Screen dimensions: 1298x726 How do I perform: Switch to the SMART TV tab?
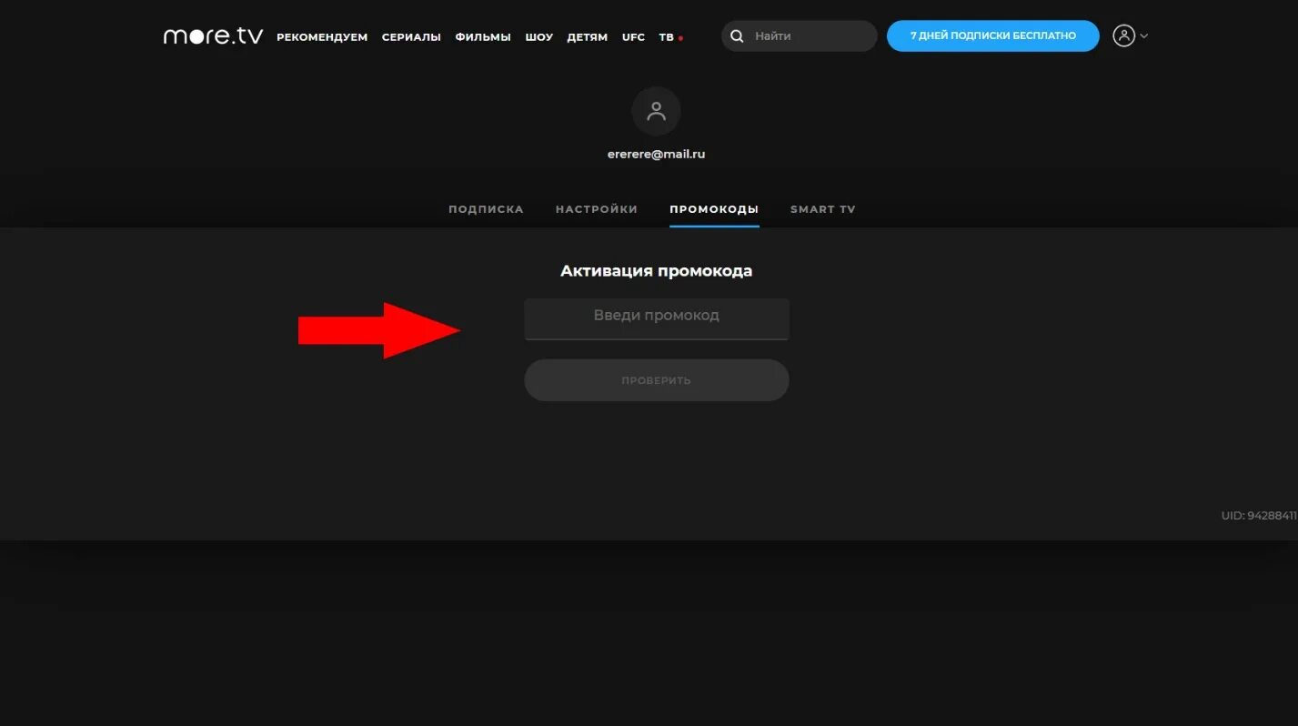[x=823, y=209]
